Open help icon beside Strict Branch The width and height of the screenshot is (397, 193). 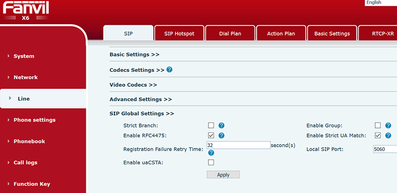221,126
